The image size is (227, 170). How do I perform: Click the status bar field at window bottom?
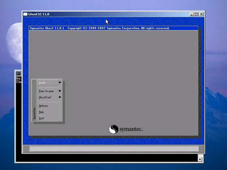coord(114,149)
